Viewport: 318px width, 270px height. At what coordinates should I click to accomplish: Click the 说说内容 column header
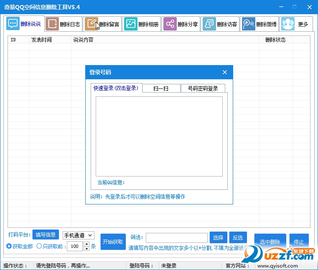[x=165, y=40]
